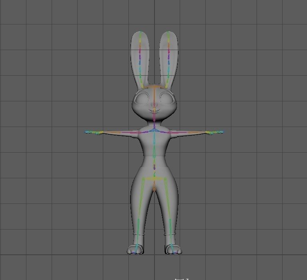Select the orange root bone below the hips
The image size is (307, 280).
pyautogui.click(x=154, y=186)
